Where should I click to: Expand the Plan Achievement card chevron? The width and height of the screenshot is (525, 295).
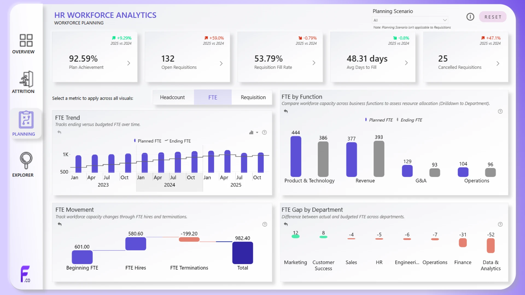(129, 63)
